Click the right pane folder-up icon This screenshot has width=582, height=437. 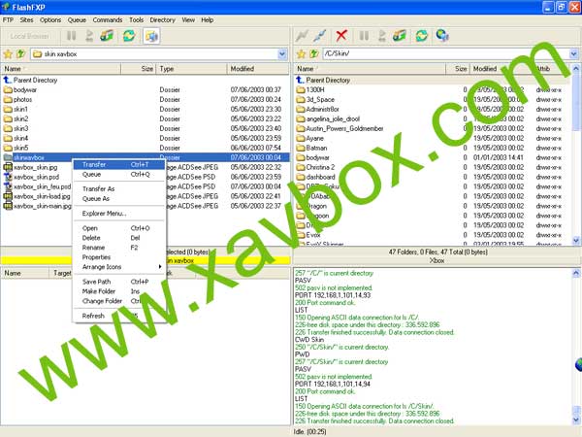[x=314, y=54]
